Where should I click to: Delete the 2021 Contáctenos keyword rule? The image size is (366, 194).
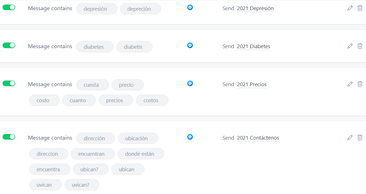click(360, 138)
